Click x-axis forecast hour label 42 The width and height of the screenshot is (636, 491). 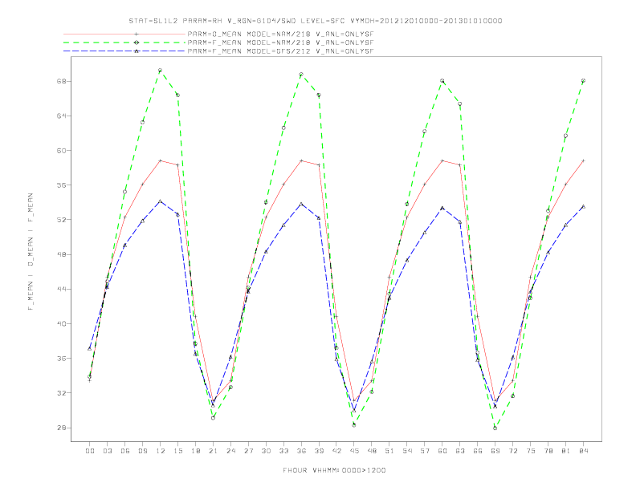[336, 451]
